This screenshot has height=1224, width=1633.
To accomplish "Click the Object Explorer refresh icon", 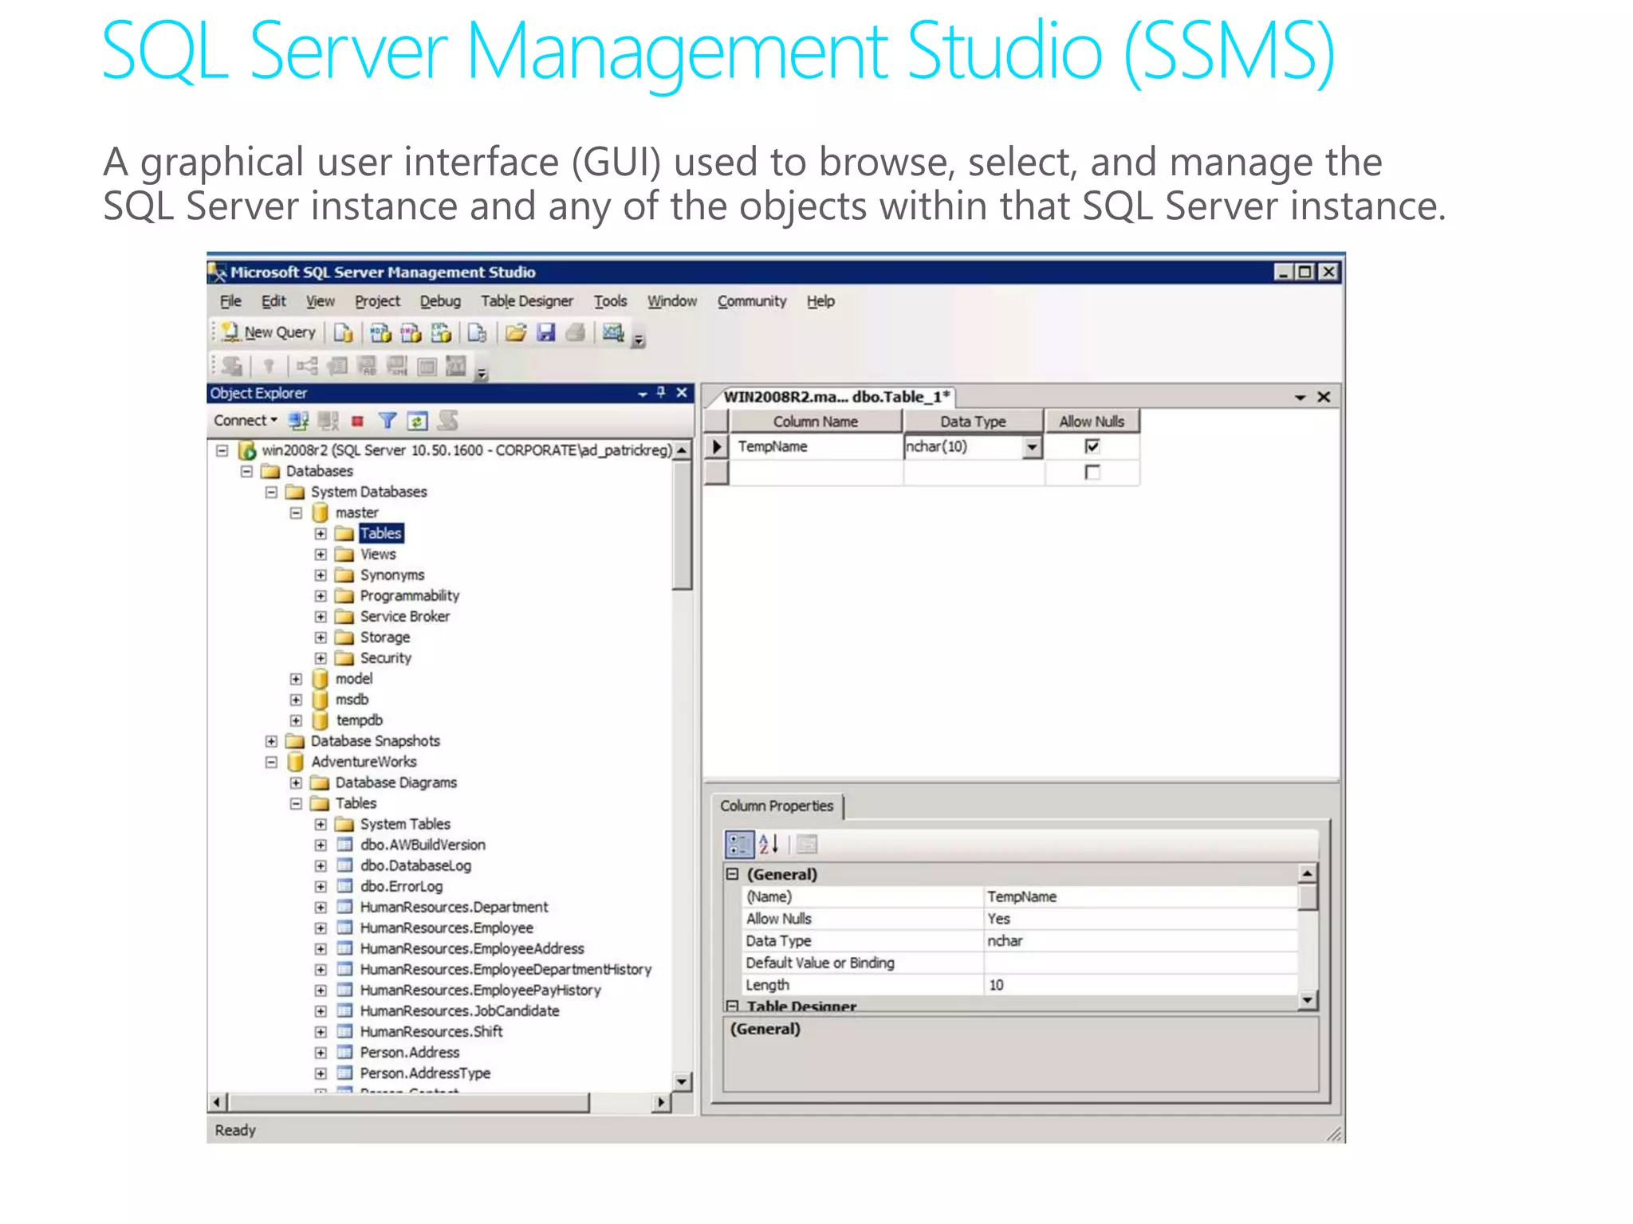I will click(x=417, y=420).
